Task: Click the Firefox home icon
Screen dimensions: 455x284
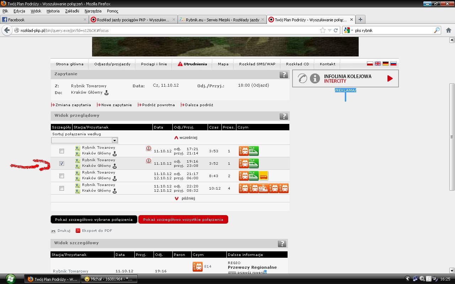Action: click(448, 31)
